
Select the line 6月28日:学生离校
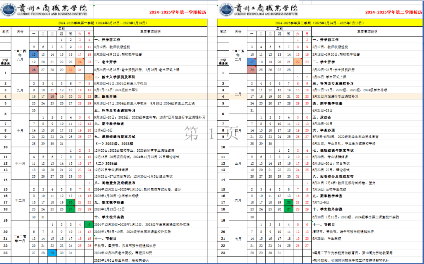click(x=327, y=239)
